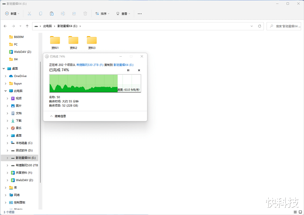This screenshot has width=304, height=215.
Task: Select 图片 (Pictures) in sidebar
Action: point(16,106)
